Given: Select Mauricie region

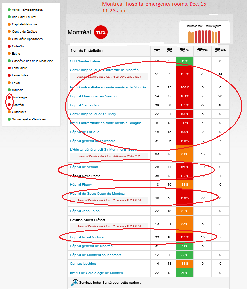Looking at the screenshot, I should pos(18,90).
